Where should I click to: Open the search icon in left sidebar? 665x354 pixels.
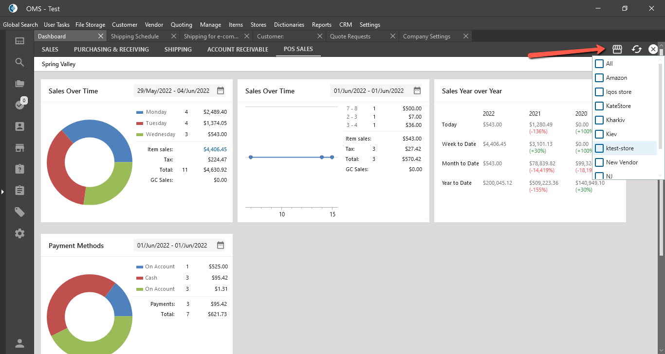19,62
